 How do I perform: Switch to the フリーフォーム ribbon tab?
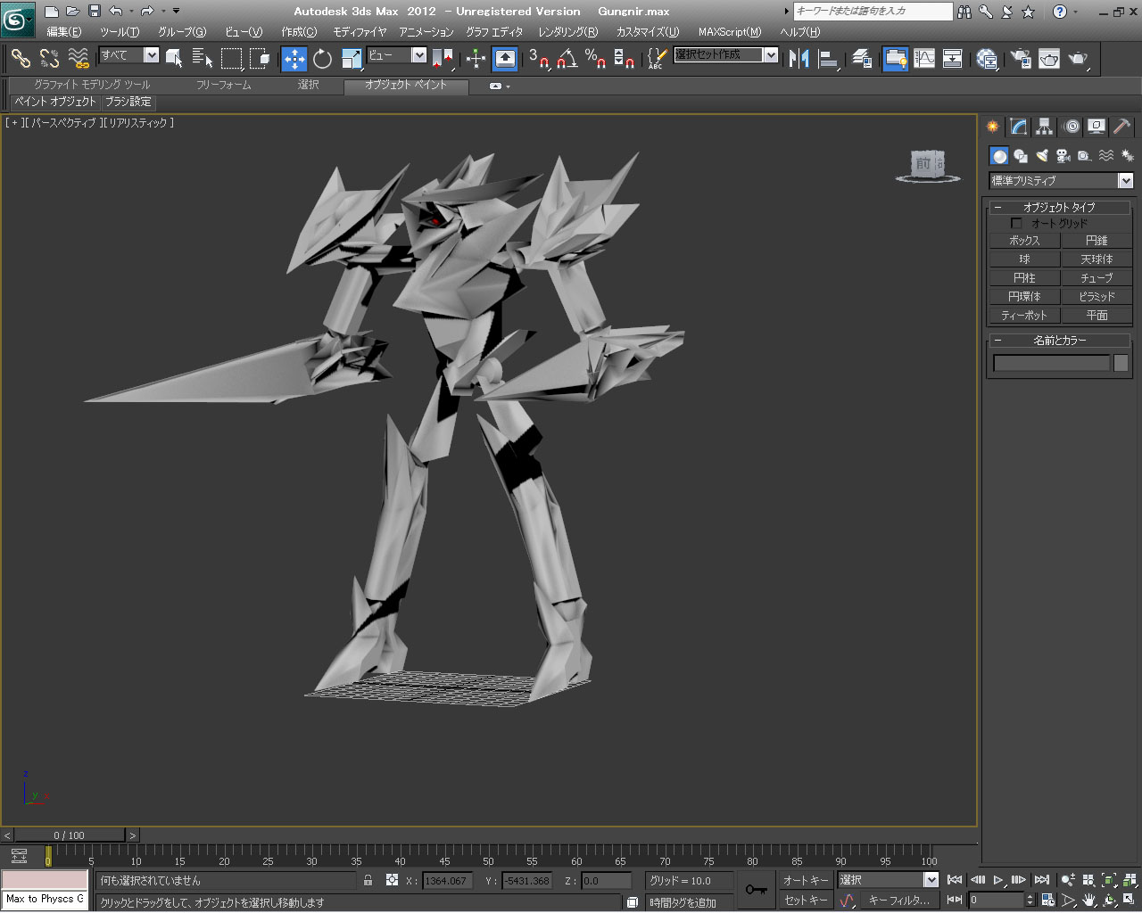223,85
